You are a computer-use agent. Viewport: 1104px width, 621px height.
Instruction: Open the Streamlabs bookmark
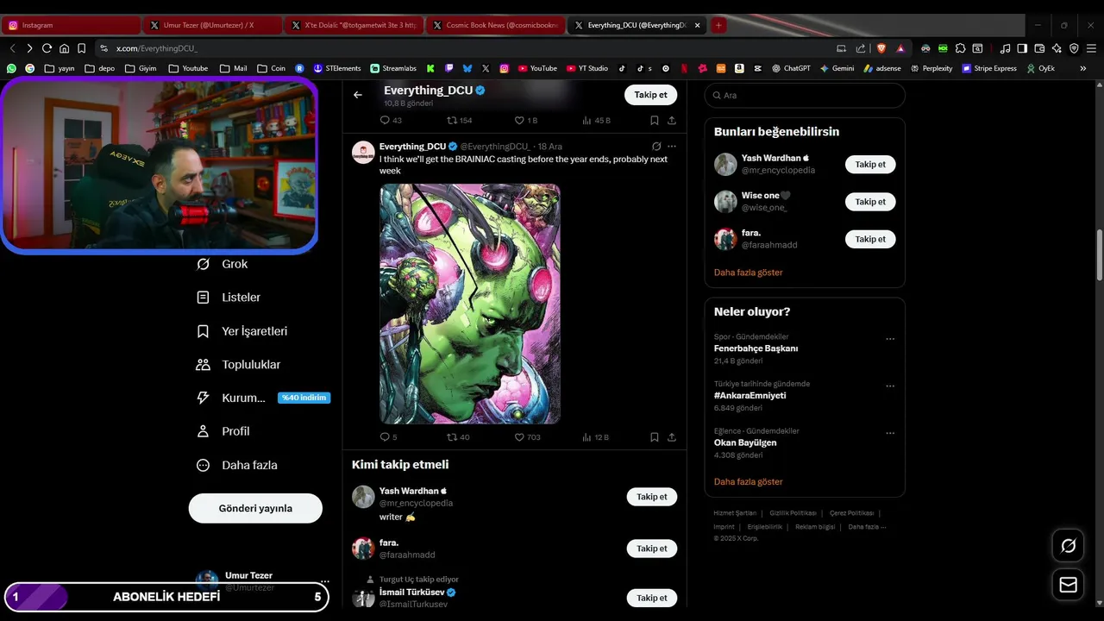[393, 68]
